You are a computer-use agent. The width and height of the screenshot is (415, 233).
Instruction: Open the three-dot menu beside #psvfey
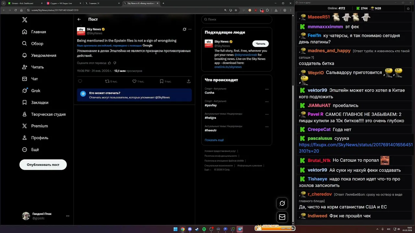point(267,102)
